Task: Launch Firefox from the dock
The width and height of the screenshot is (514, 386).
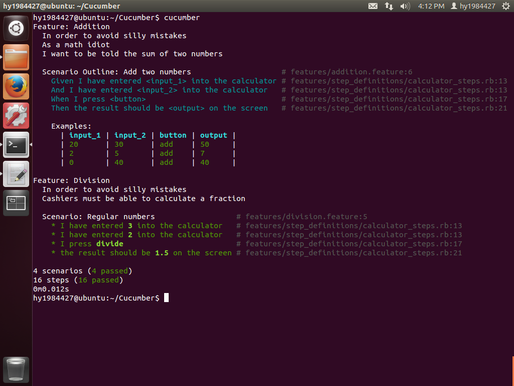Action: tap(16, 86)
